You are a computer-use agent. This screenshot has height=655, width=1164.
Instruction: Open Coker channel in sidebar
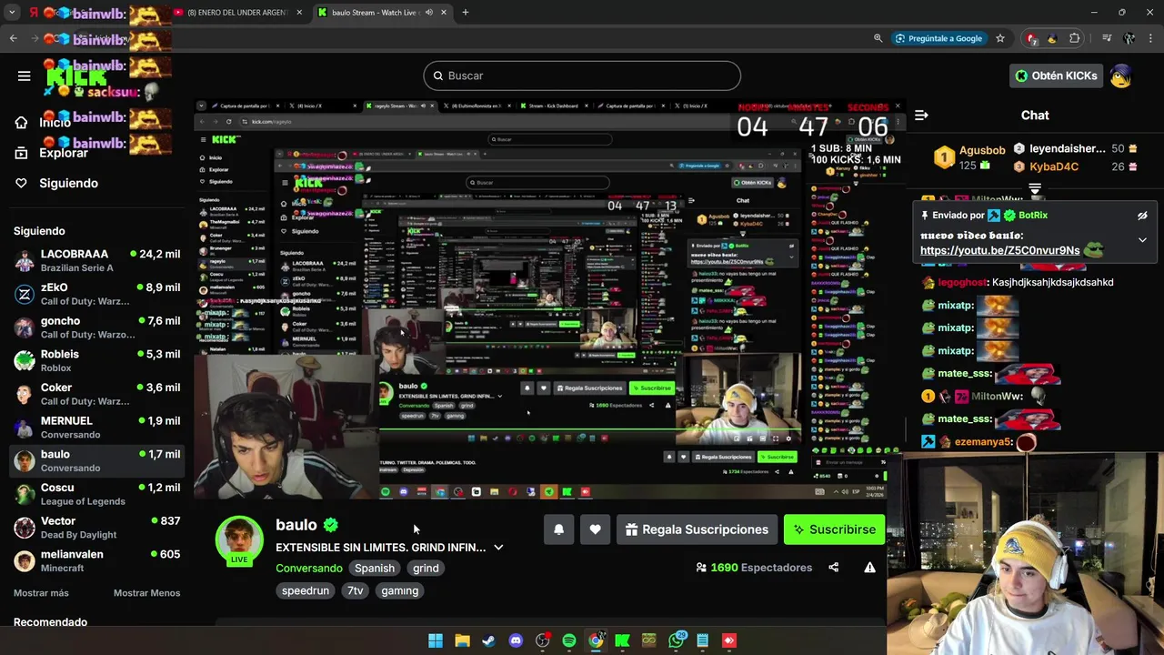[97, 394]
